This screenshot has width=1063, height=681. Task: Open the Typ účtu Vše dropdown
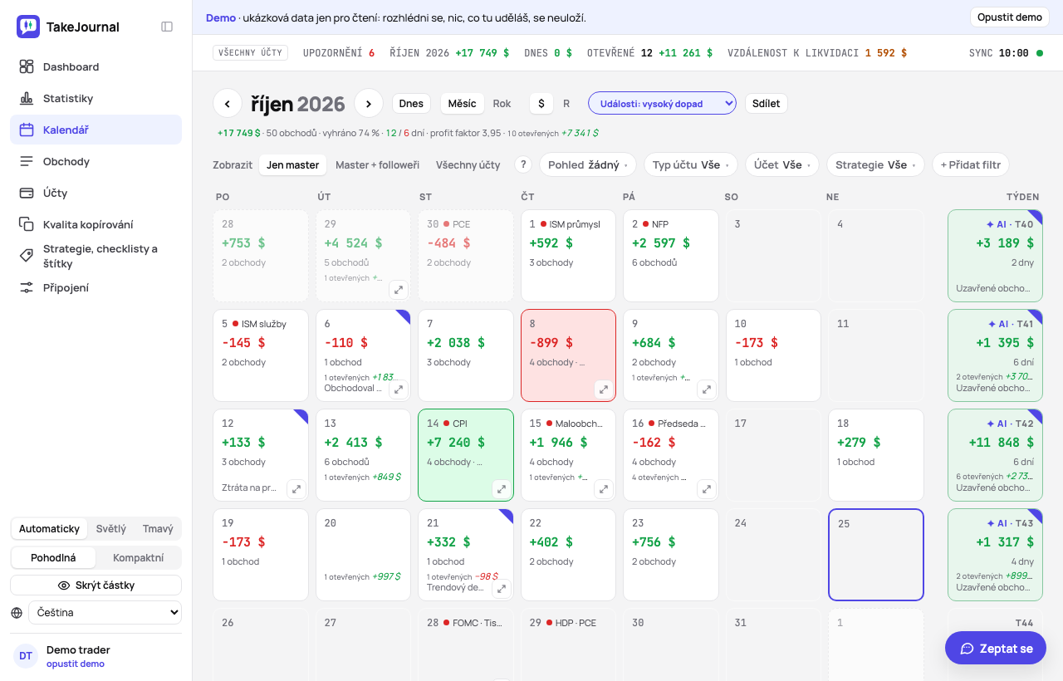coord(691,164)
